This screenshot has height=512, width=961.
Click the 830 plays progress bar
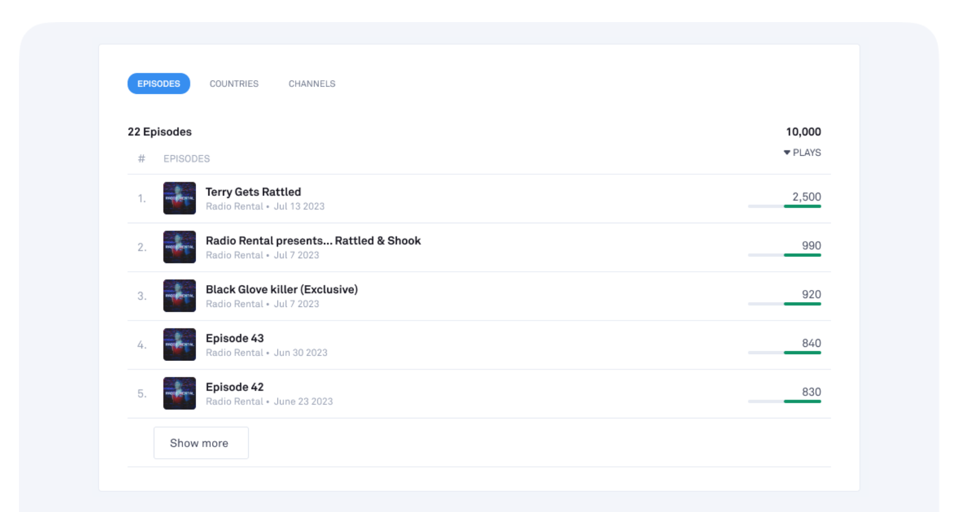[785, 402]
